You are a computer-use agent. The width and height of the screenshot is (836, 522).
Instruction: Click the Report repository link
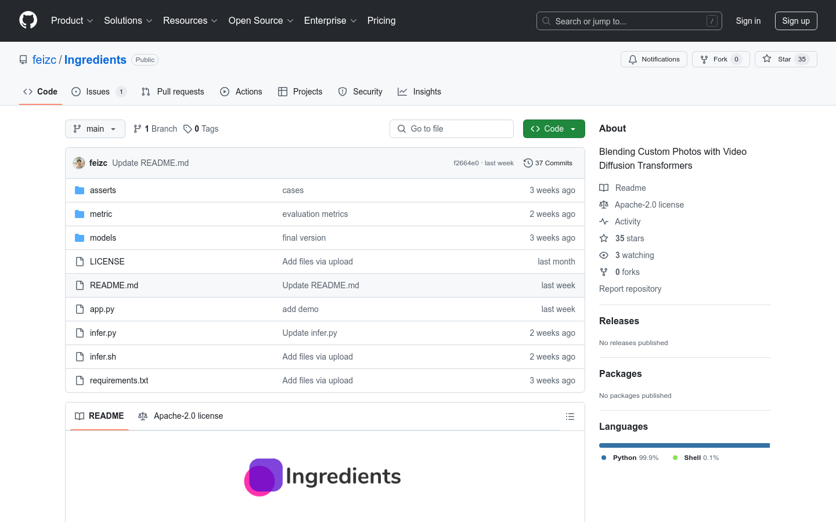pyautogui.click(x=630, y=289)
